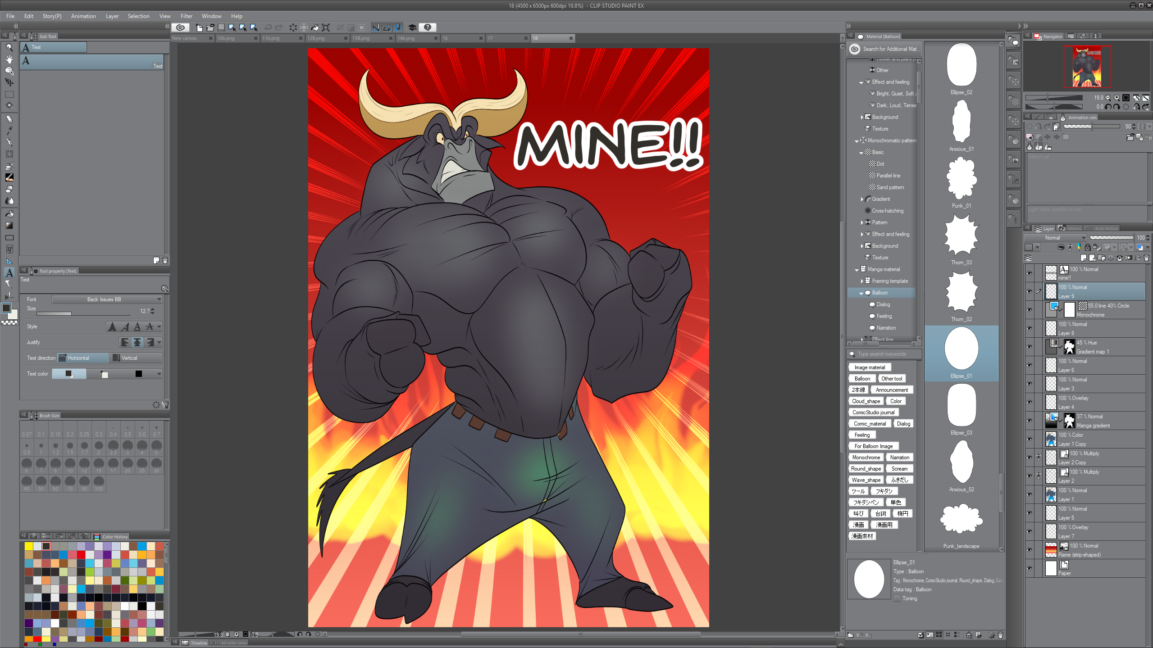Open the layer blending mode Normal dropdown
This screenshot has height=648, width=1153.
click(1056, 238)
